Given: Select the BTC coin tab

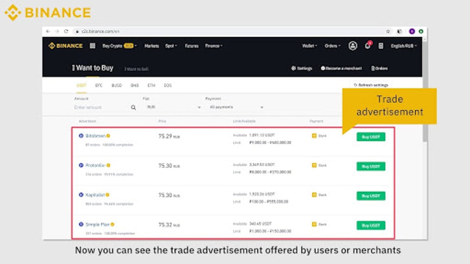Looking at the screenshot, I should pyautogui.click(x=99, y=85).
